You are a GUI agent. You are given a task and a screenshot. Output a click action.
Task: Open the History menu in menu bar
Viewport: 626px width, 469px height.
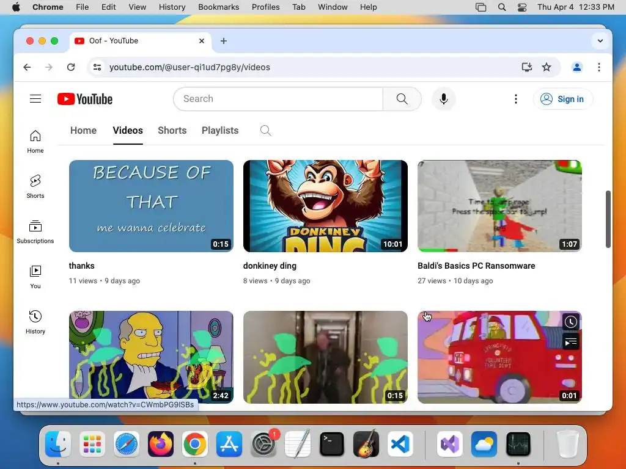(172, 7)
